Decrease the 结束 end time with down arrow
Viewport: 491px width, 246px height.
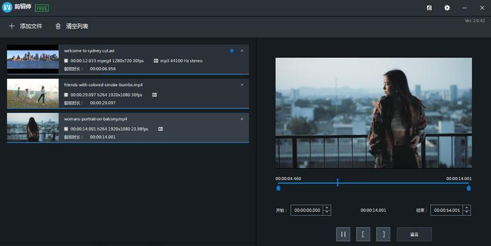point(466,213)
